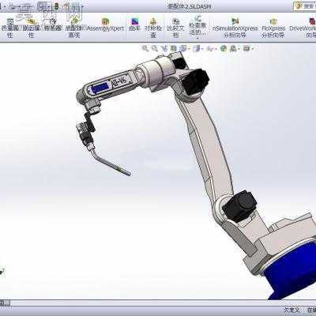The image size is (316, 316).
Task: Open Section Properties (剖面属性) tool
Action: point(31,28)
